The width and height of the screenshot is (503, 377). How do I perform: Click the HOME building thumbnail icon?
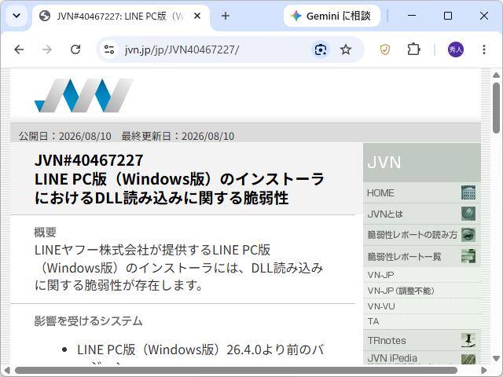click(468, 192)
